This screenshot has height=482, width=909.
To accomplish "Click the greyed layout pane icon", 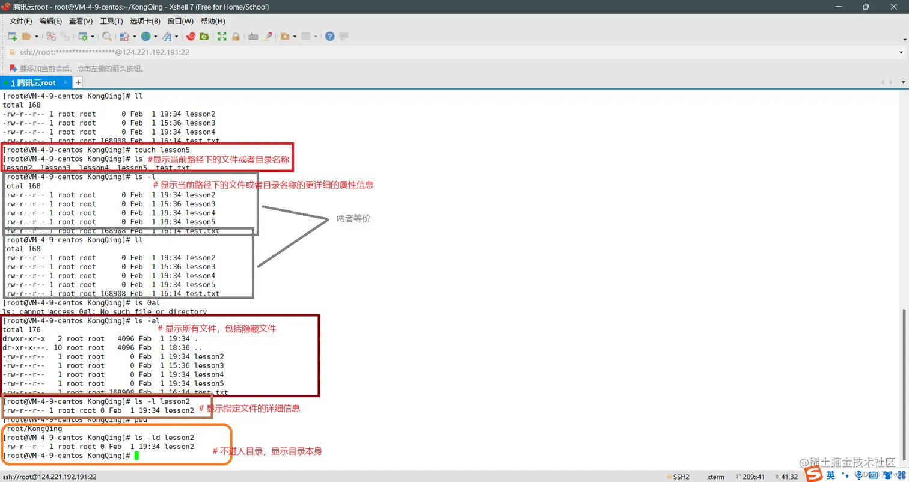I will (306, 37).
